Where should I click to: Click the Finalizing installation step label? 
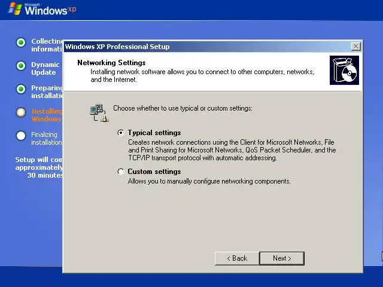47,138
